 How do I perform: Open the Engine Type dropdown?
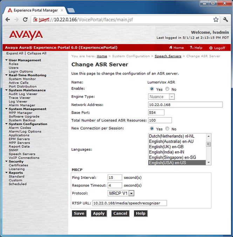click(161, 97)
